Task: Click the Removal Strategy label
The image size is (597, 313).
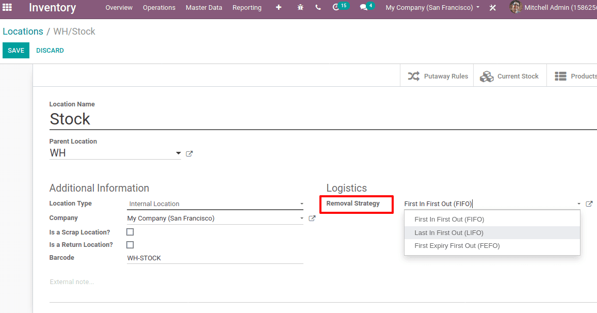Action: point(353,203)
